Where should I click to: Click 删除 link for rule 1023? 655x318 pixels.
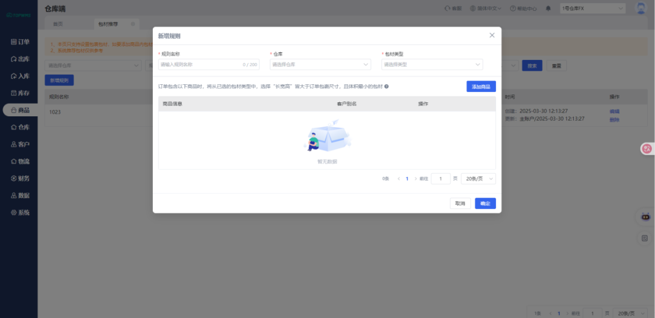[614, 120]
